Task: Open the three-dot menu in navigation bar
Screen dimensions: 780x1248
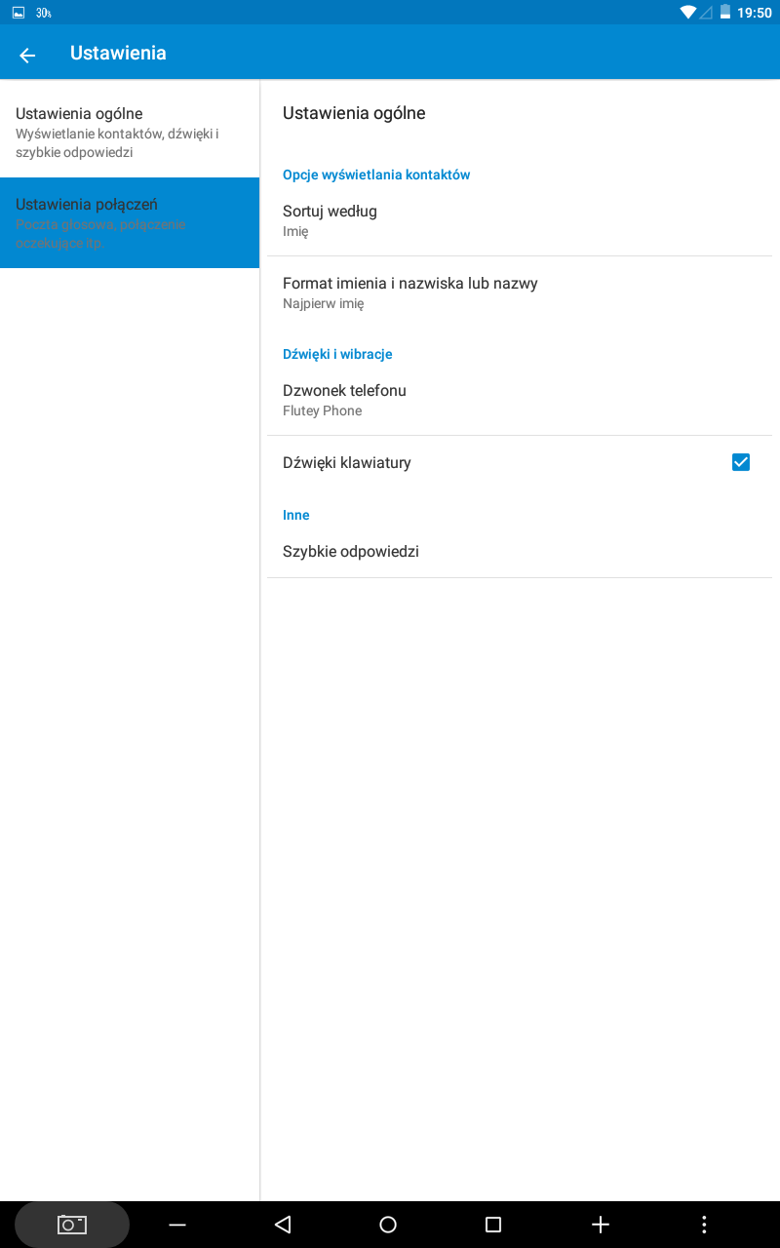Action: 704,1225
